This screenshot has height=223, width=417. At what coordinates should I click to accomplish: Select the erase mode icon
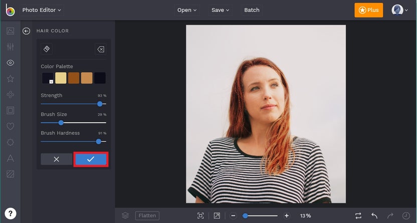[101, 49]
